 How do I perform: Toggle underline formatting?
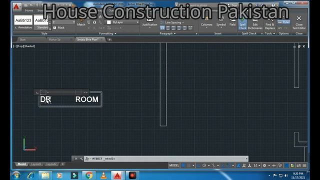[89, 22]
